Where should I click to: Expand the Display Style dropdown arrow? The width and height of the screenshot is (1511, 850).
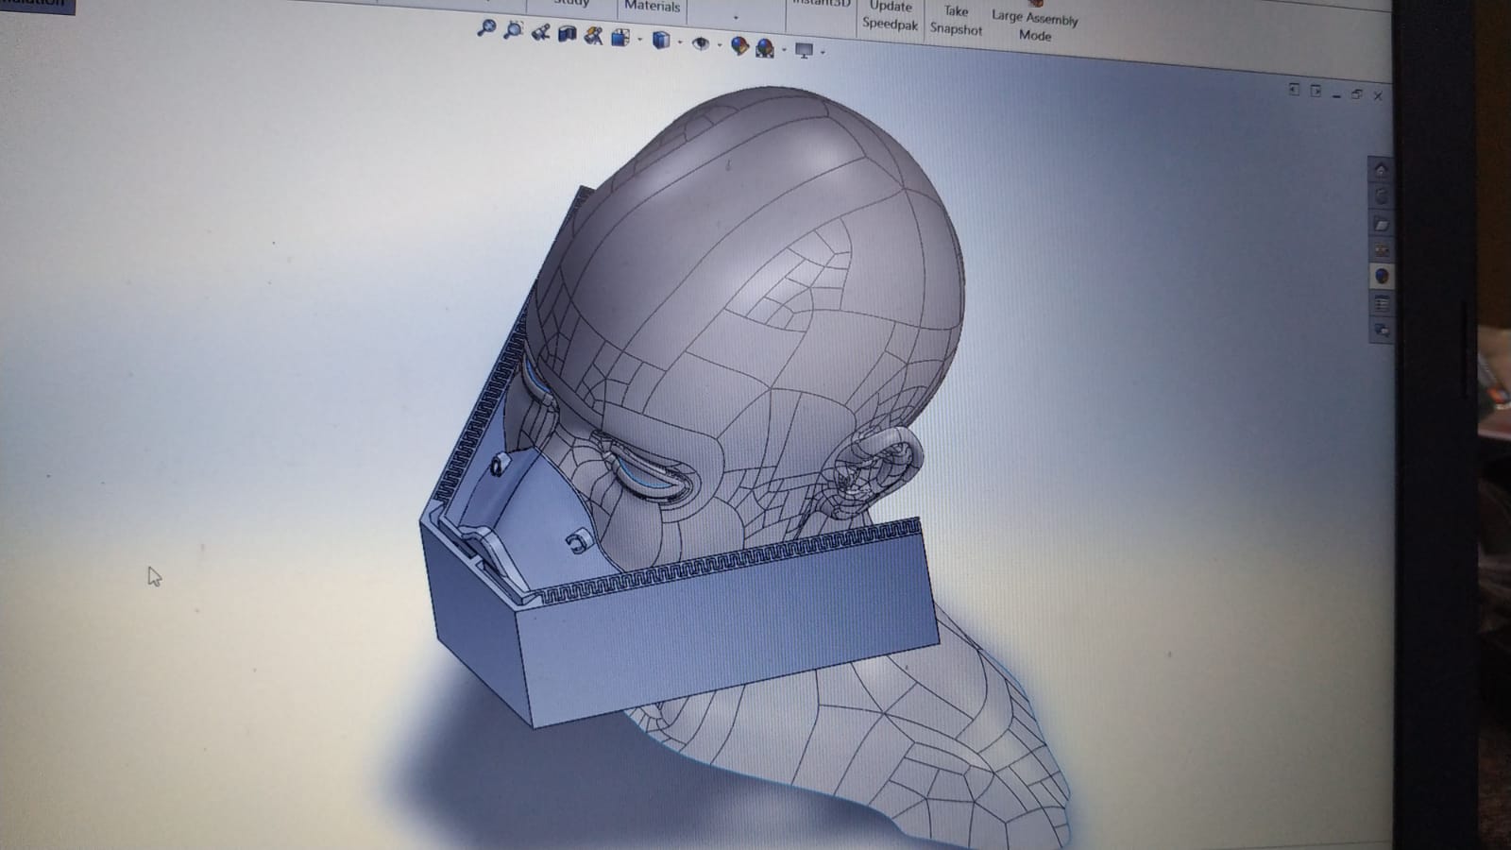coord(680,42)
